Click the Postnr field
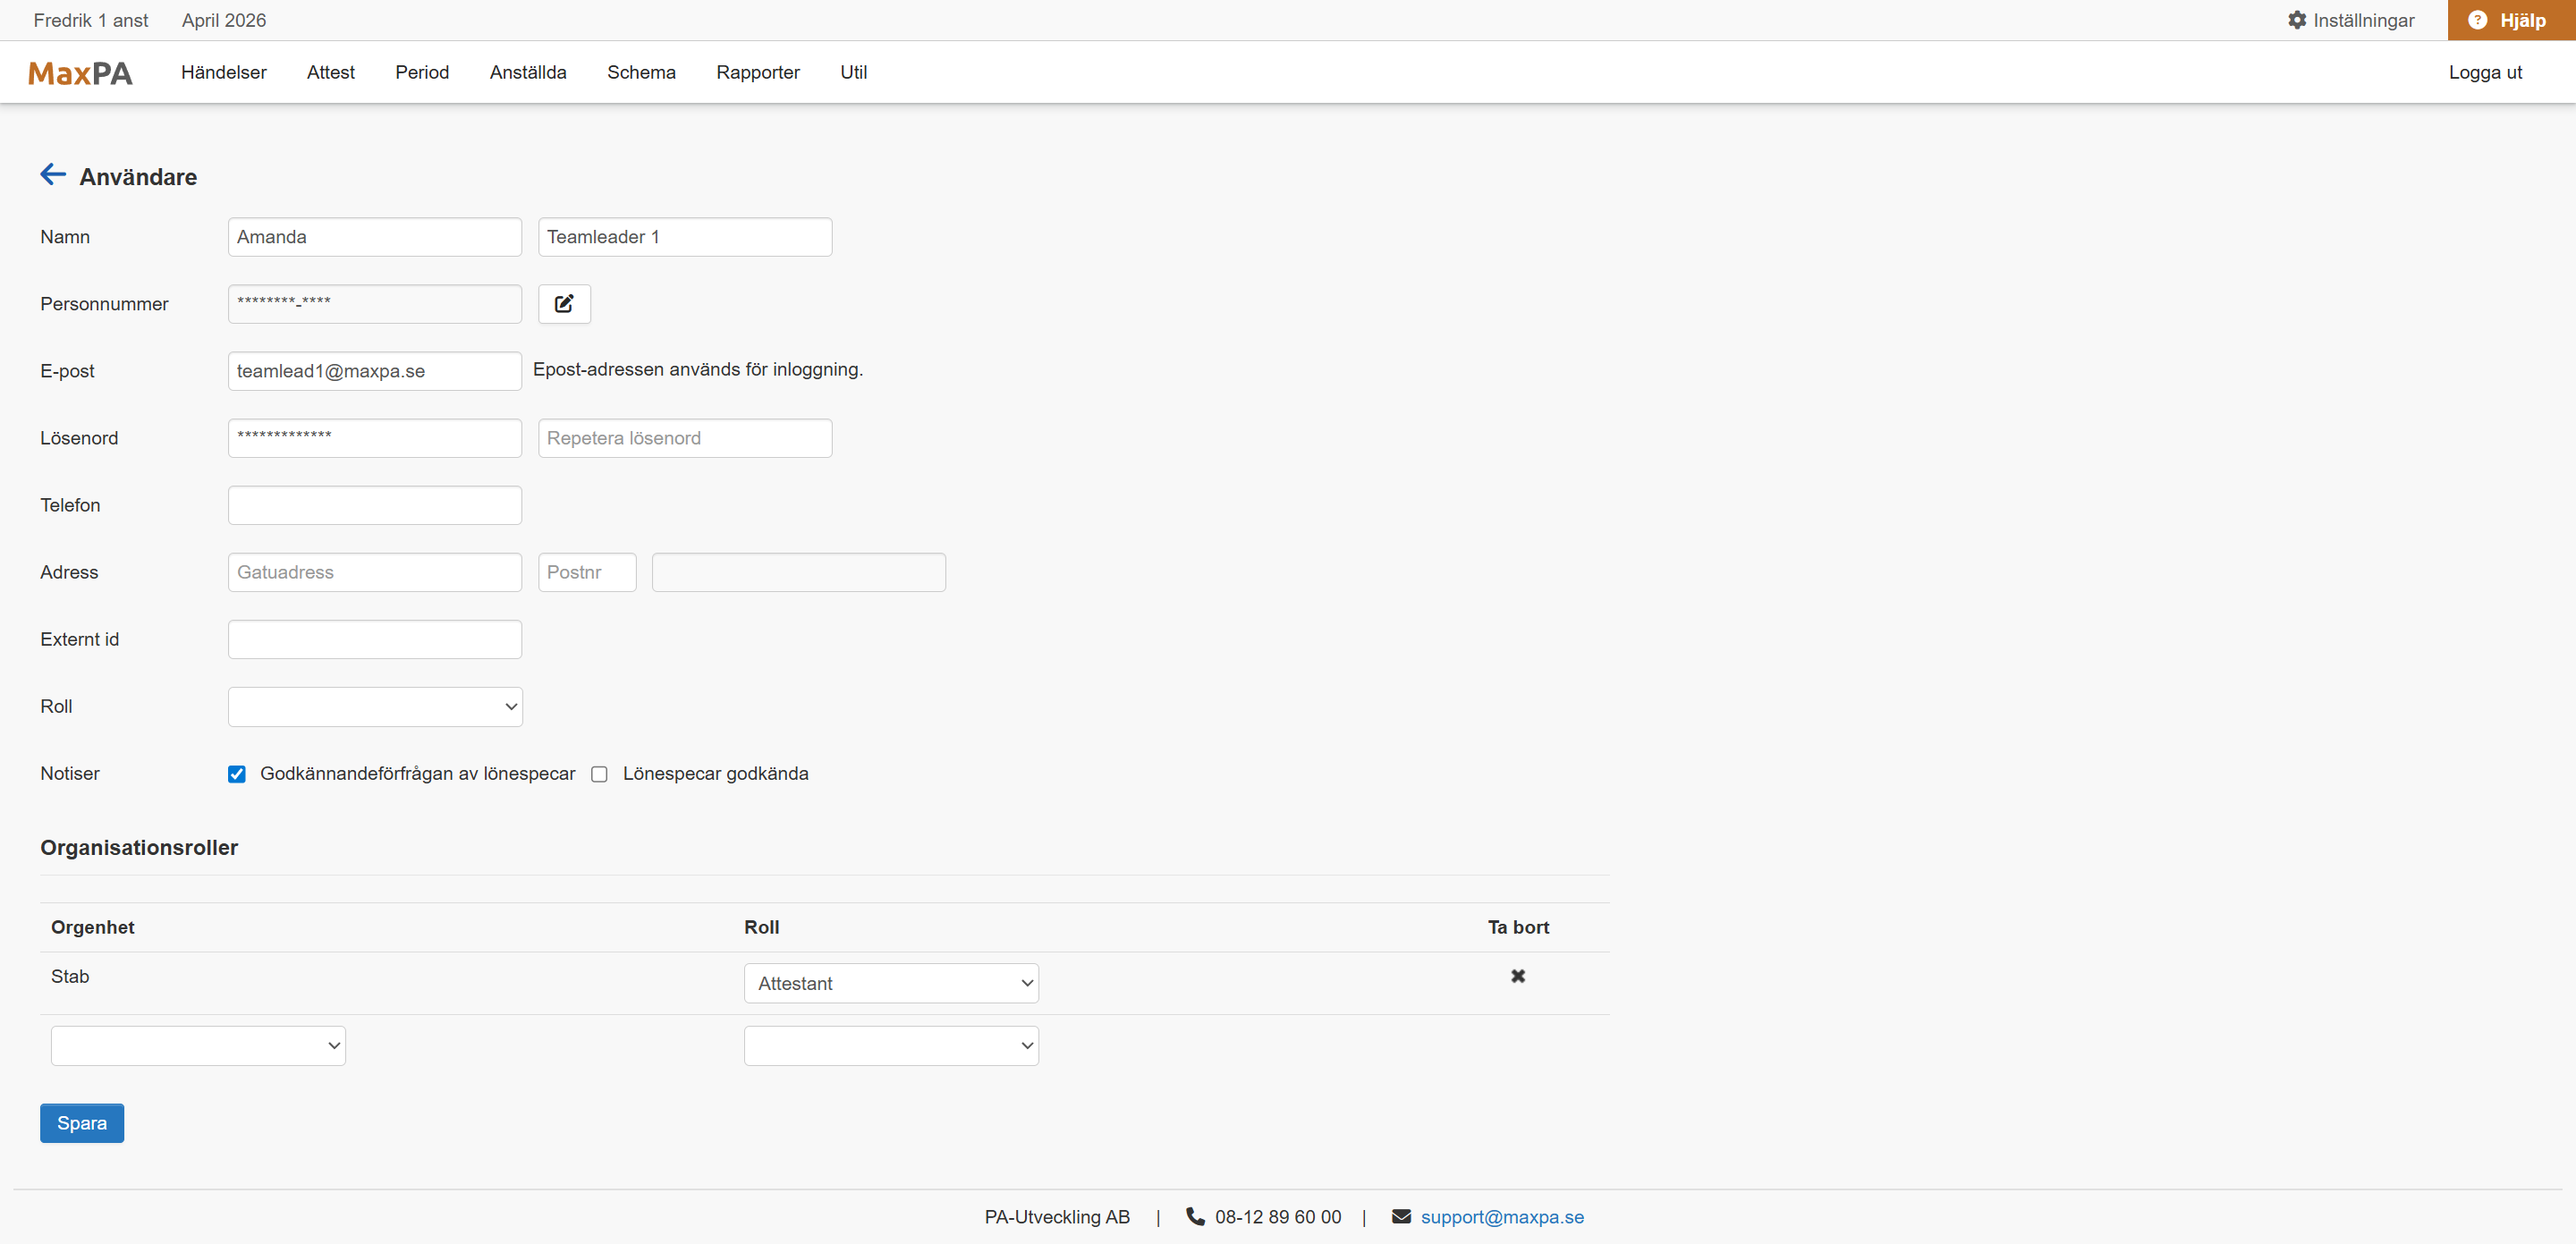This screenshot has width=2576, height=1244. 587,572
